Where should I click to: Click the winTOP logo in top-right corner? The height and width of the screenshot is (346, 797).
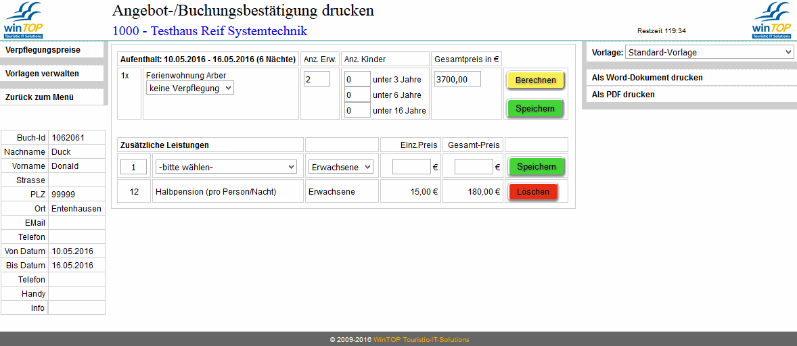[772, 20]
